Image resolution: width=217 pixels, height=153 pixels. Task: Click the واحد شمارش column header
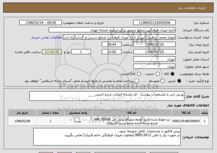[x=78, y=113]
